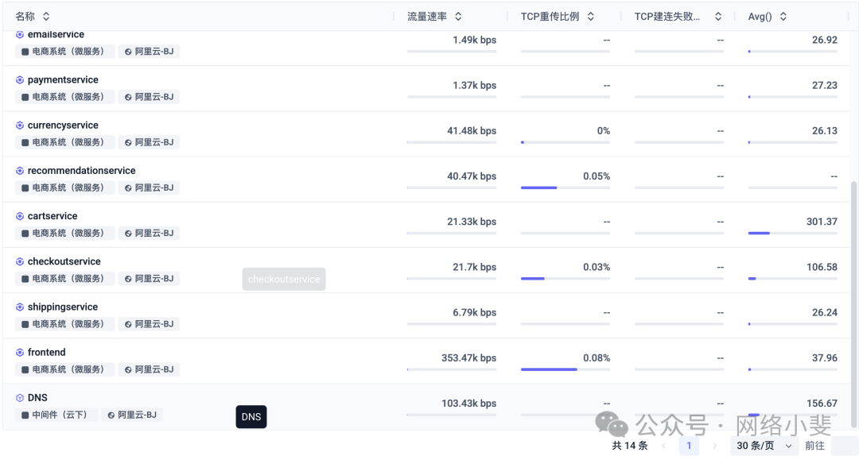This screenshot has height=460, width=859.
Task: Go to the previous page arrow
Action: pos(663,446)
